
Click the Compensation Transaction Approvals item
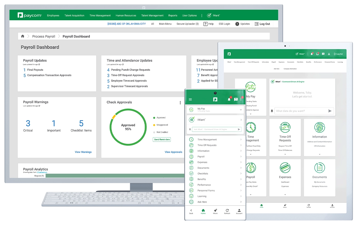tap(49, 75)
